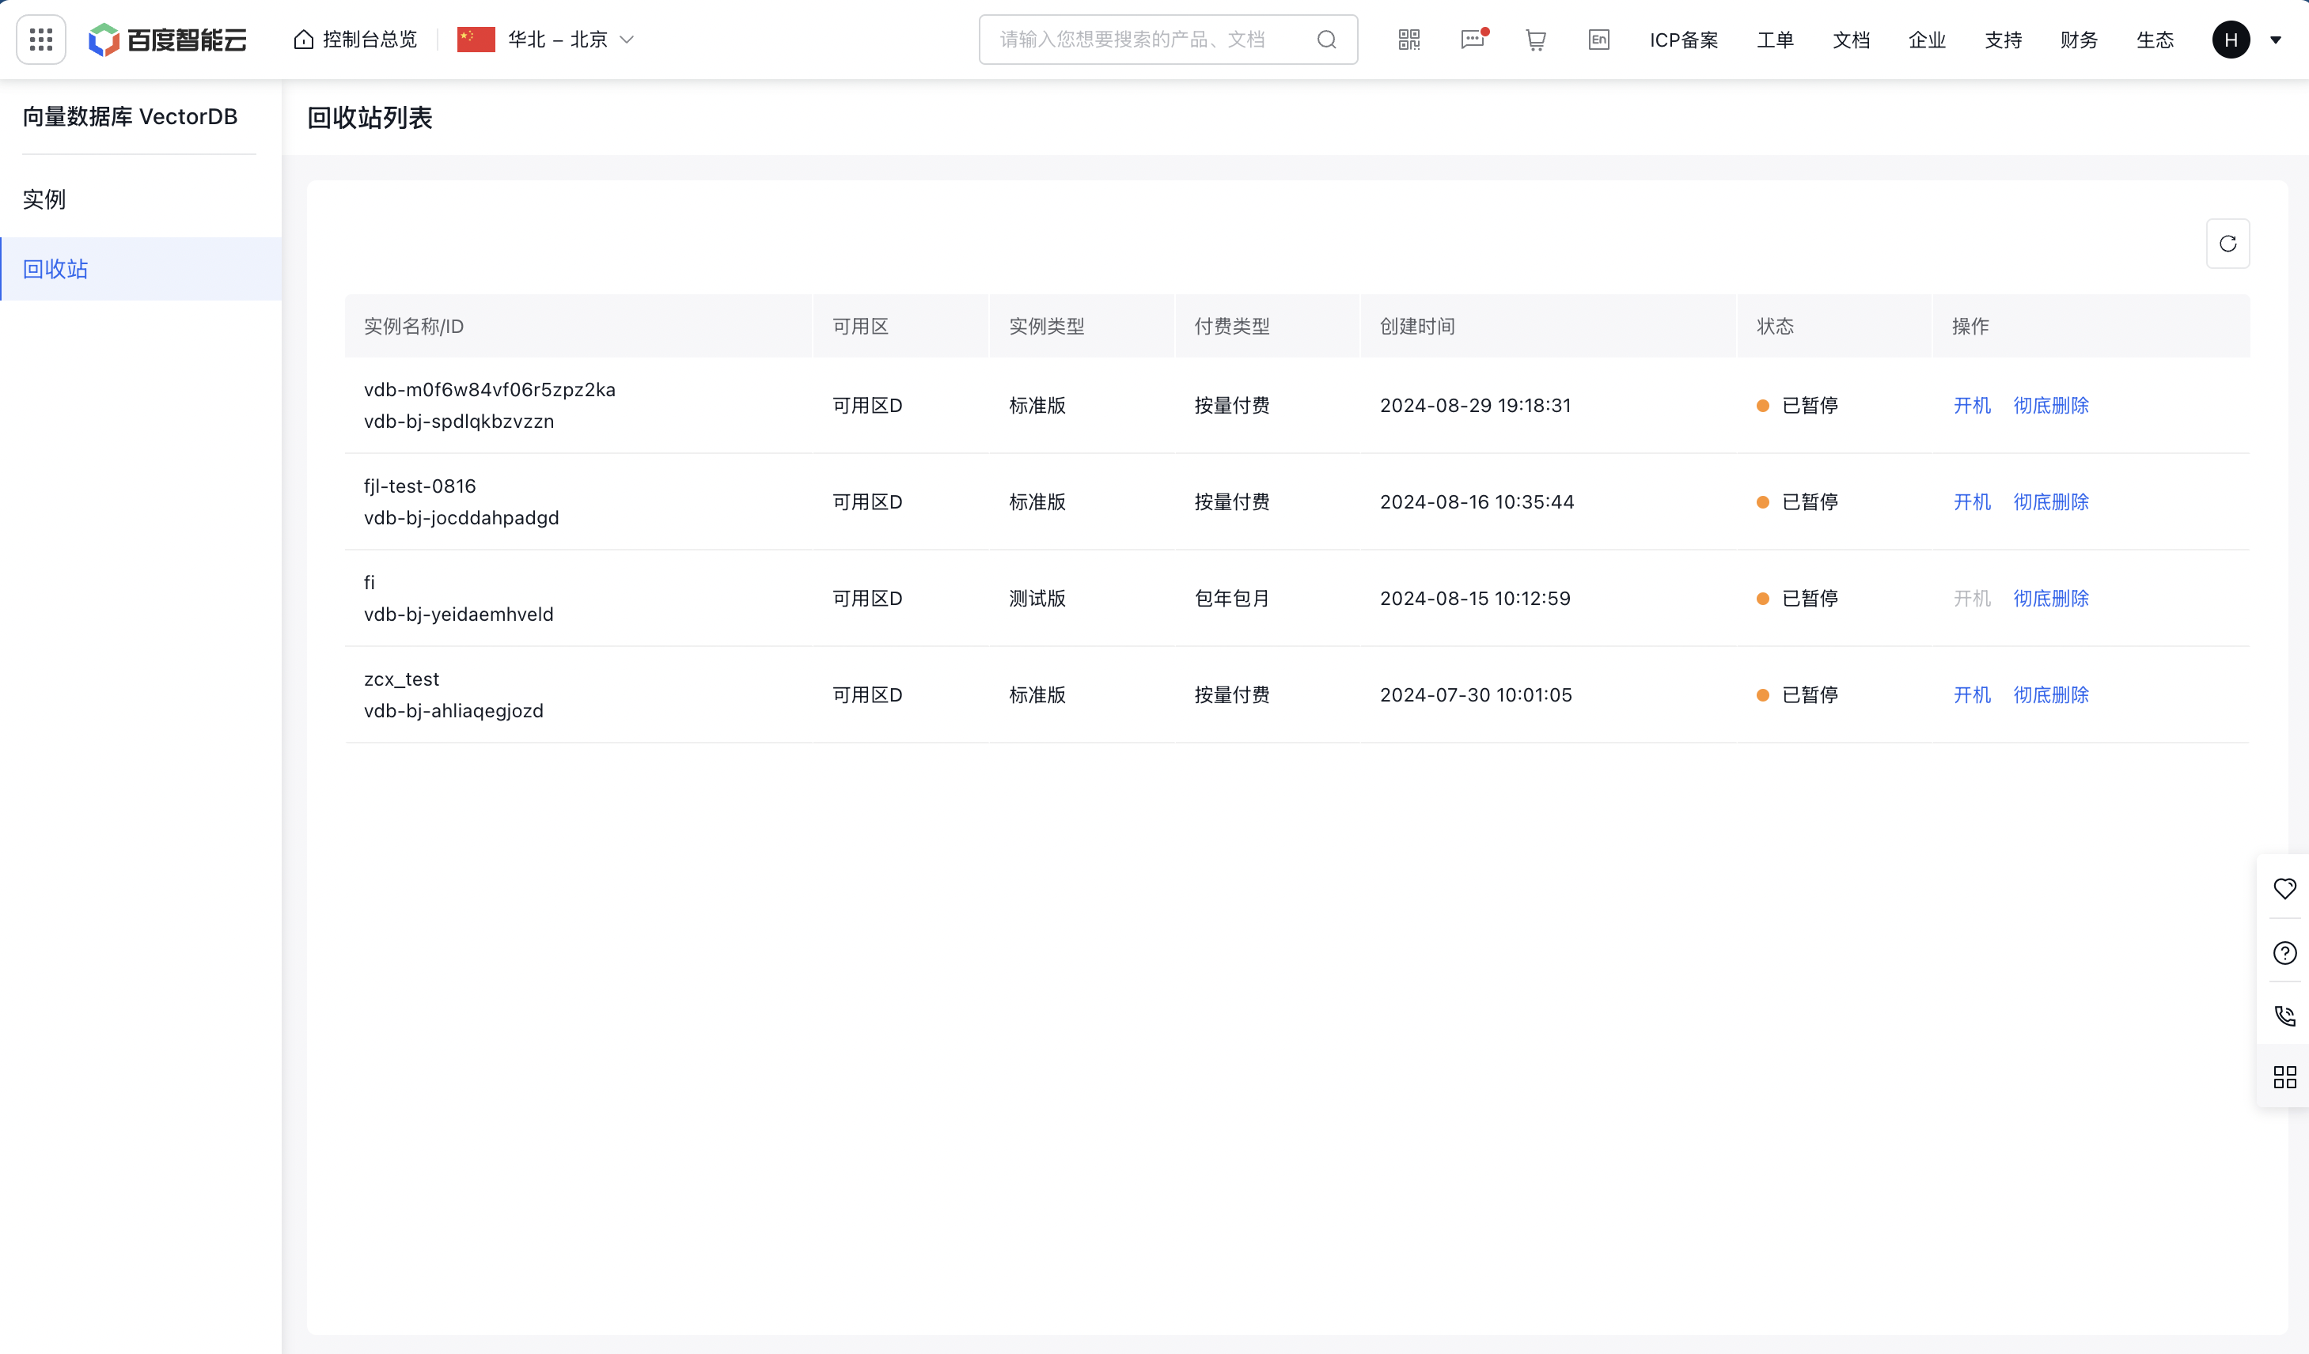Click the search magnifier icon

pyautogui.click(x=1327, y=40)
